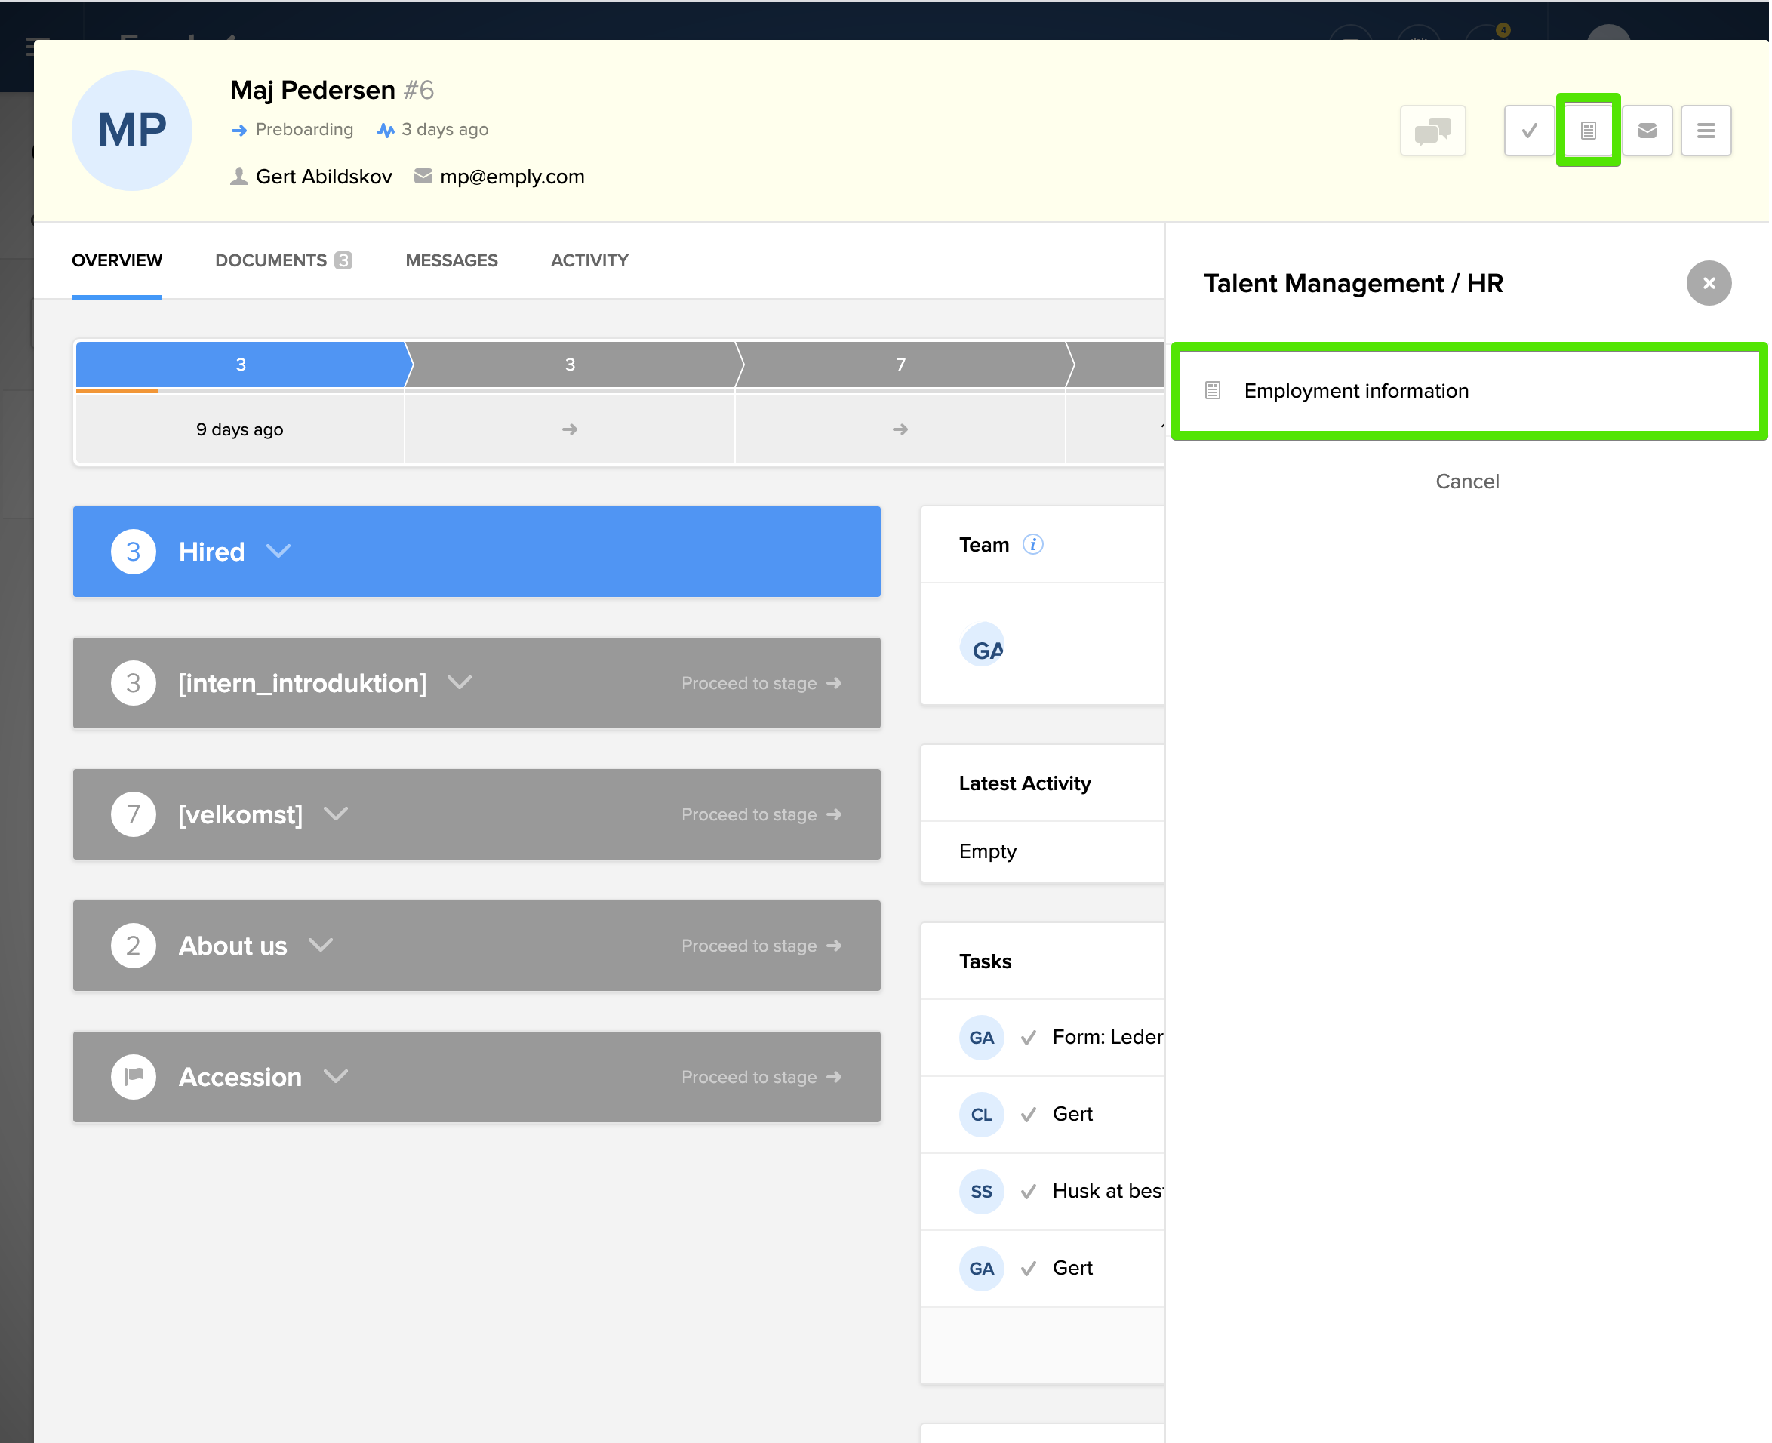This screenshot has width=1772, height=1443.
Task: Tick the checkmark on CL's Gert task
Action: coord(1028,1115)
